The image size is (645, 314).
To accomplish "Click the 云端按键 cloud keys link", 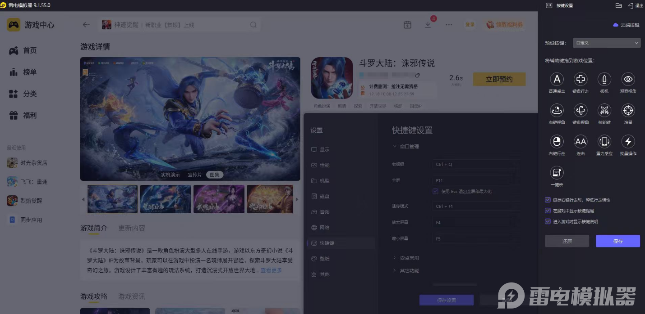I will pos(626,25).
